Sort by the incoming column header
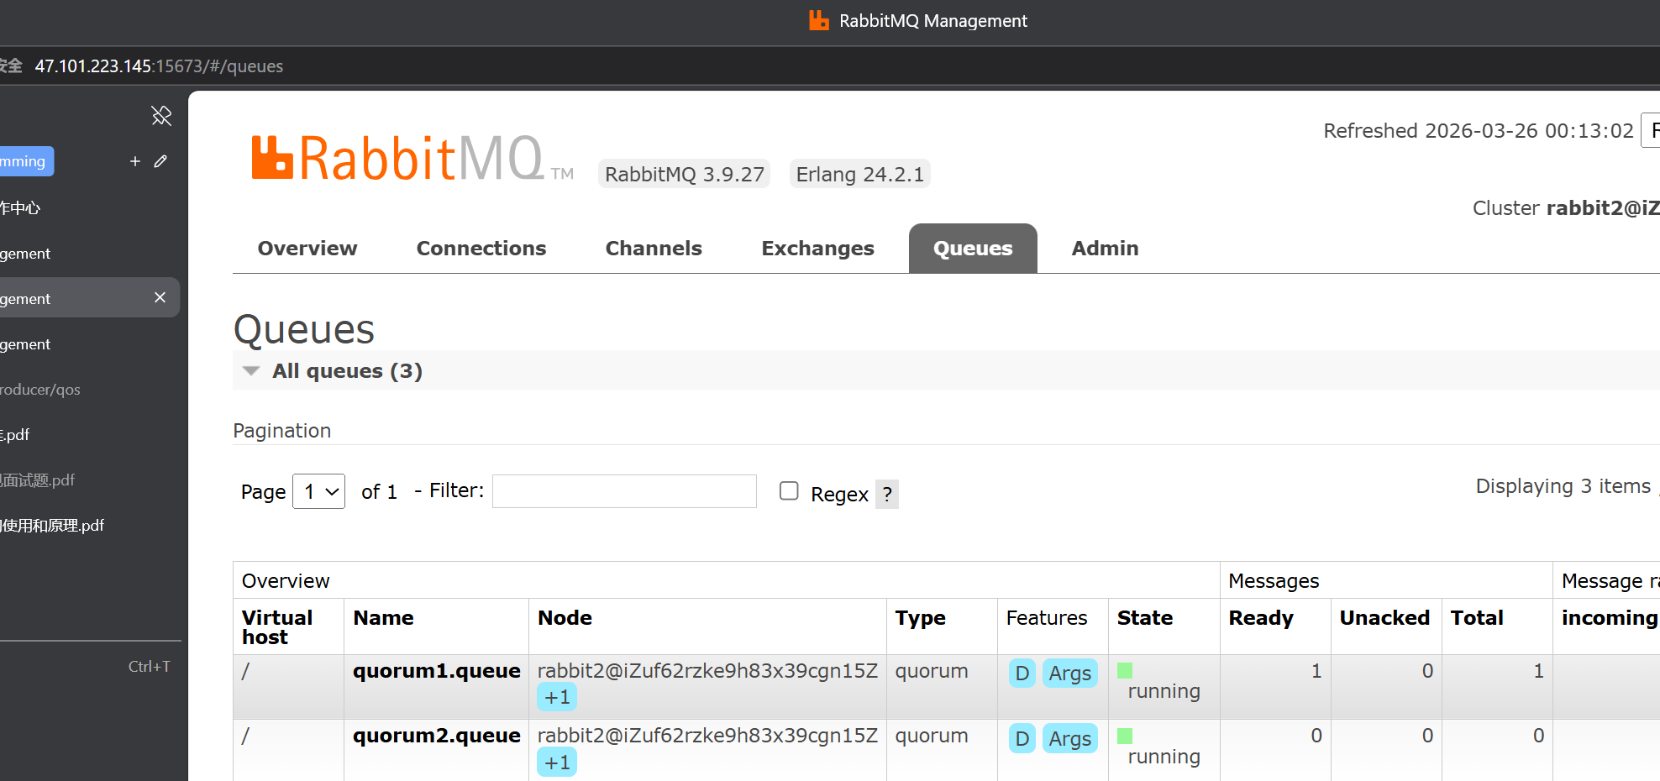 1610,619
